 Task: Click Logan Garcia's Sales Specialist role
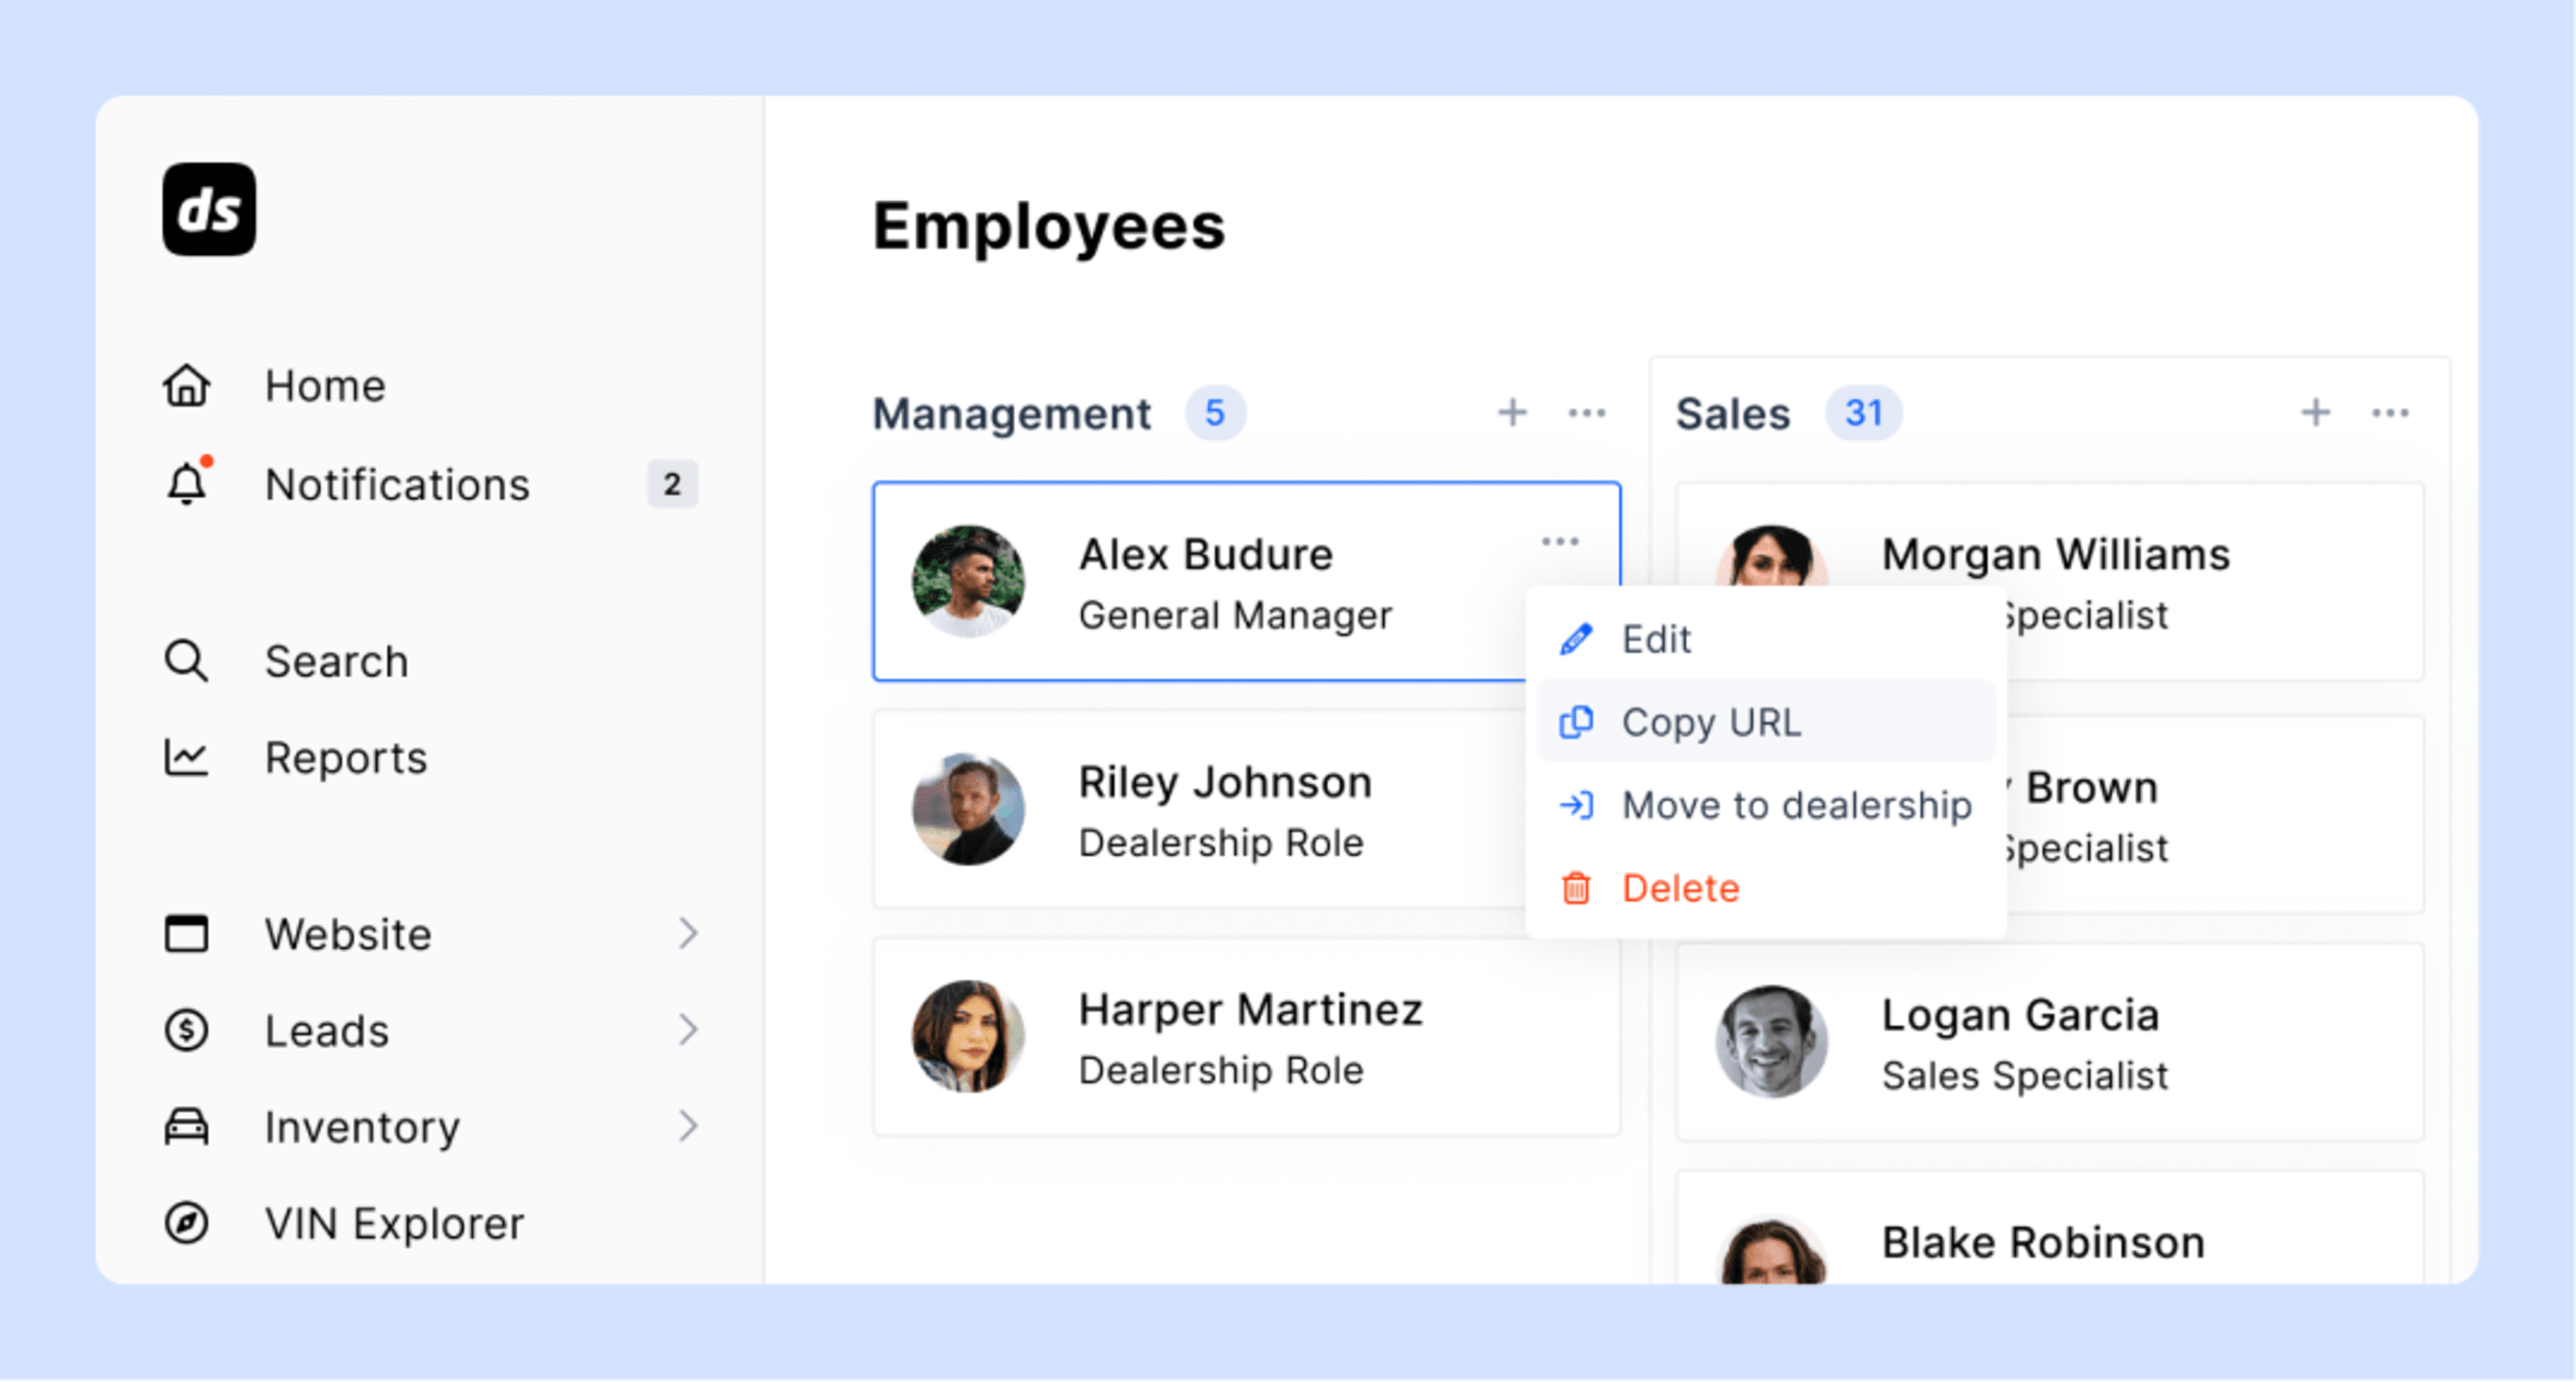point(2024,1076)
